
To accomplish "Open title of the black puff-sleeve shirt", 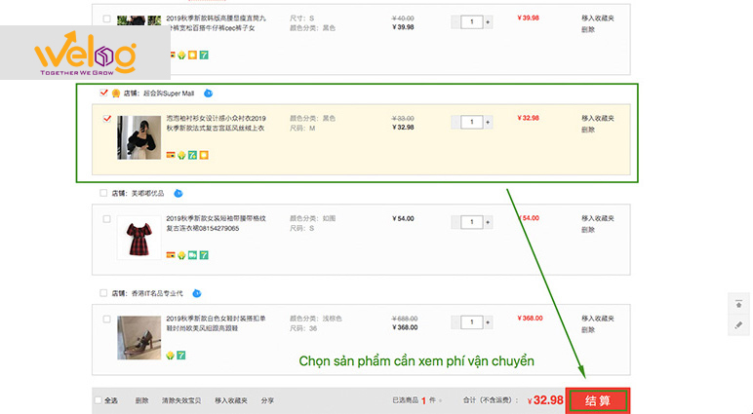I will pyautogui.click(x=217, y=123).
